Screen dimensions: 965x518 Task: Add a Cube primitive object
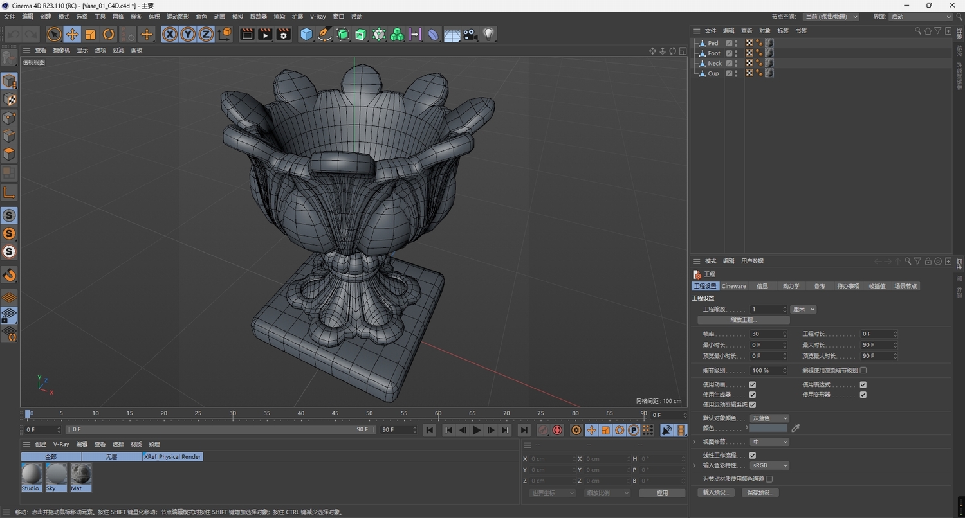coord(306,35)
